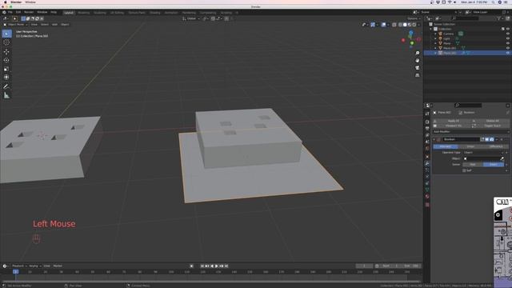Screen dimensions: 512x288
Task: Select Difference boolean operation
Action: pyautogui.click(x=495, y=146)
